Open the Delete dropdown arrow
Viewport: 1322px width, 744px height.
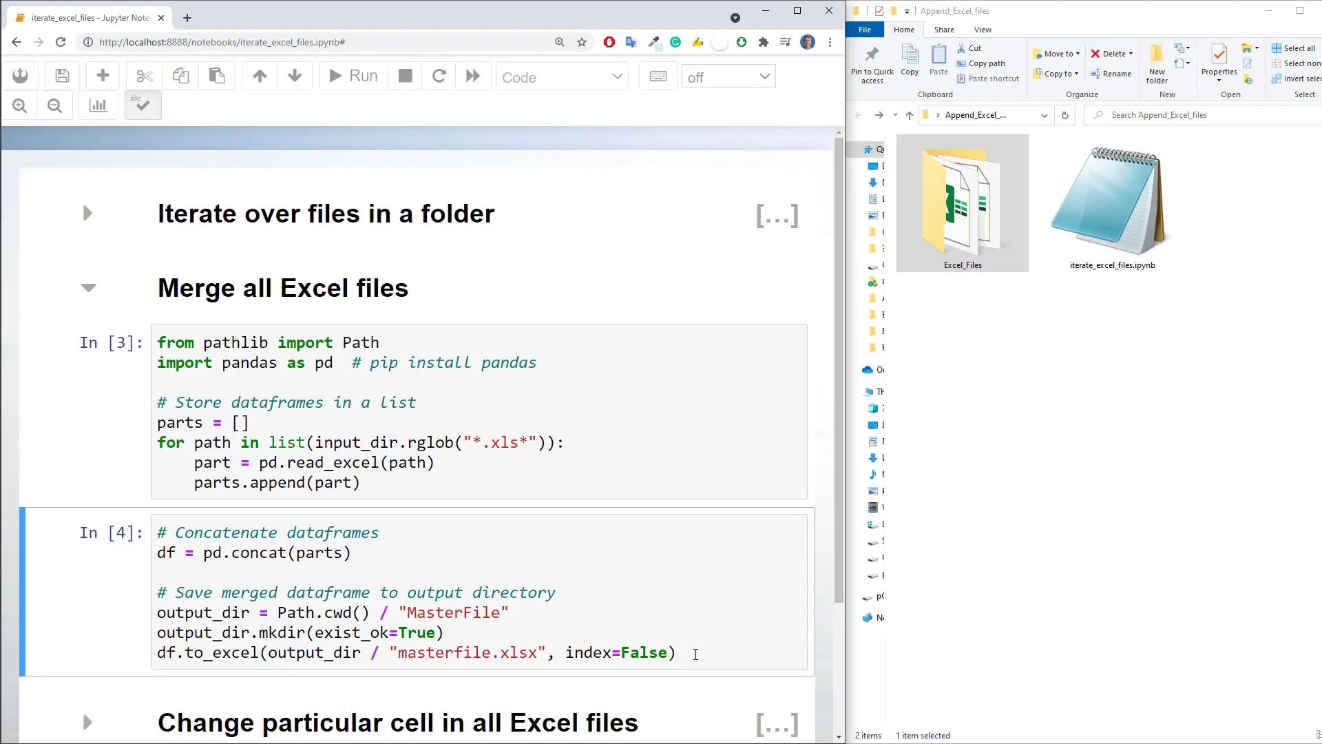[x=1131, y=53]
